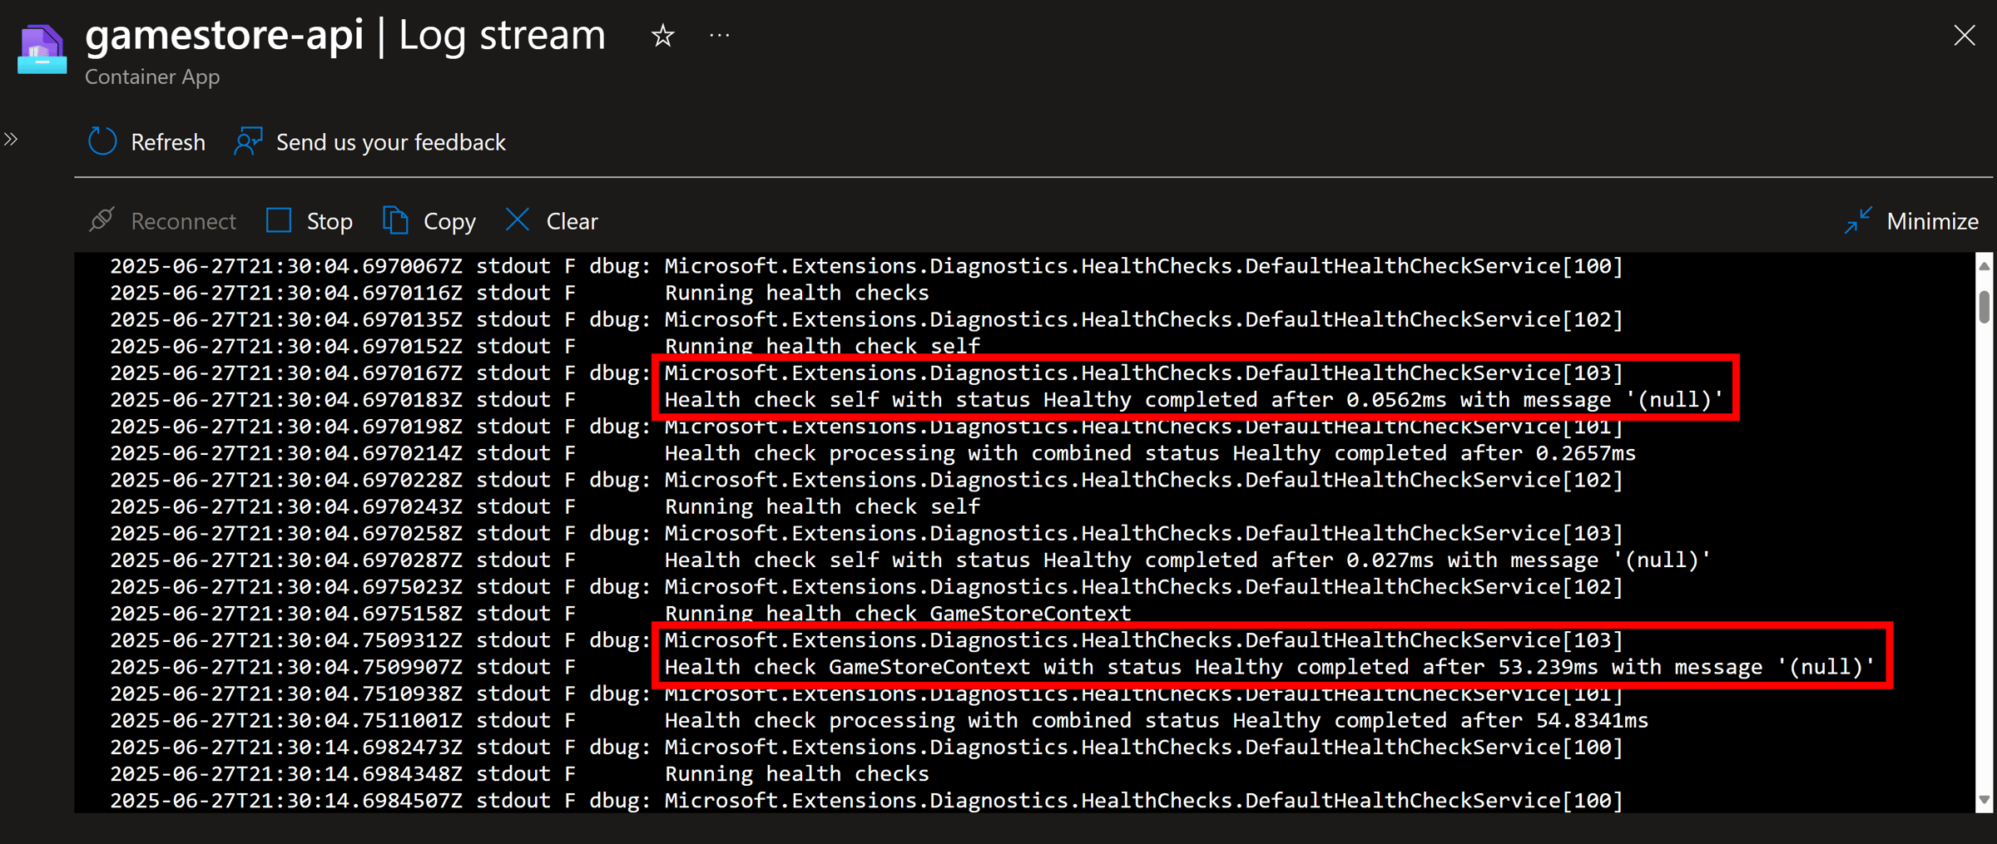Screen dimensions: 1997x844
Task: Click the 'Container App' subtitle
Action: [152, 77]
